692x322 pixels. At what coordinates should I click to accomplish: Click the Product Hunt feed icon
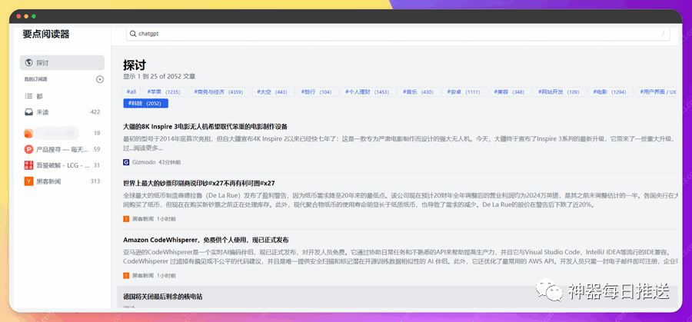(28, 149)
